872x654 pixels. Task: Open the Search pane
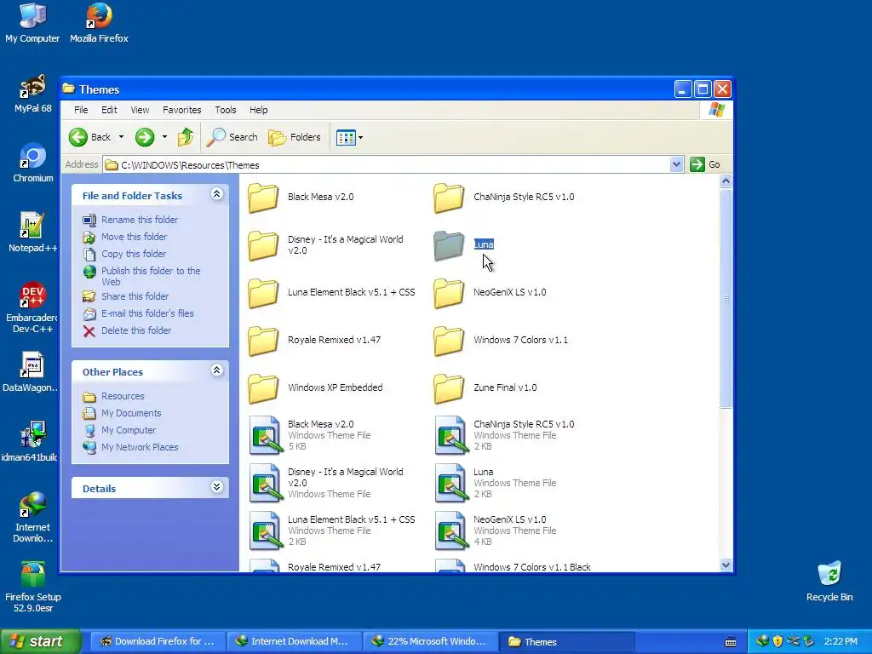(x=232, y=137)
